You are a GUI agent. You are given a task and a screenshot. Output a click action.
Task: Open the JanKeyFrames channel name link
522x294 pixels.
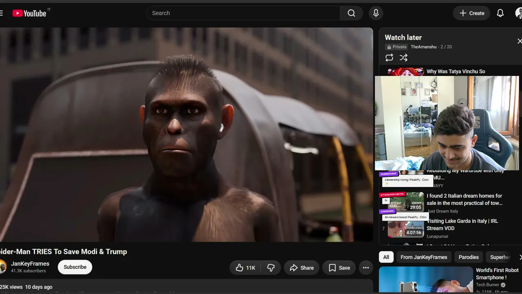point(30,264)
